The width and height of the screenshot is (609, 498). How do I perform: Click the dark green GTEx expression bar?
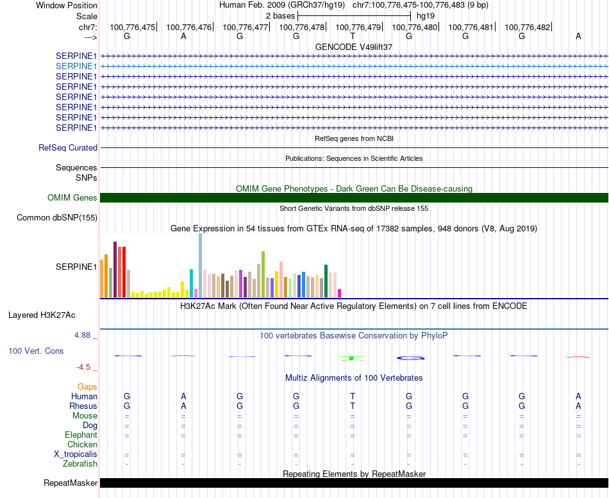coord(326,281)
